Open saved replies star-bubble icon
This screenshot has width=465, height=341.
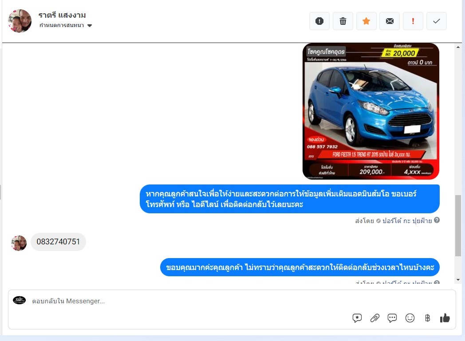[357, 318]
